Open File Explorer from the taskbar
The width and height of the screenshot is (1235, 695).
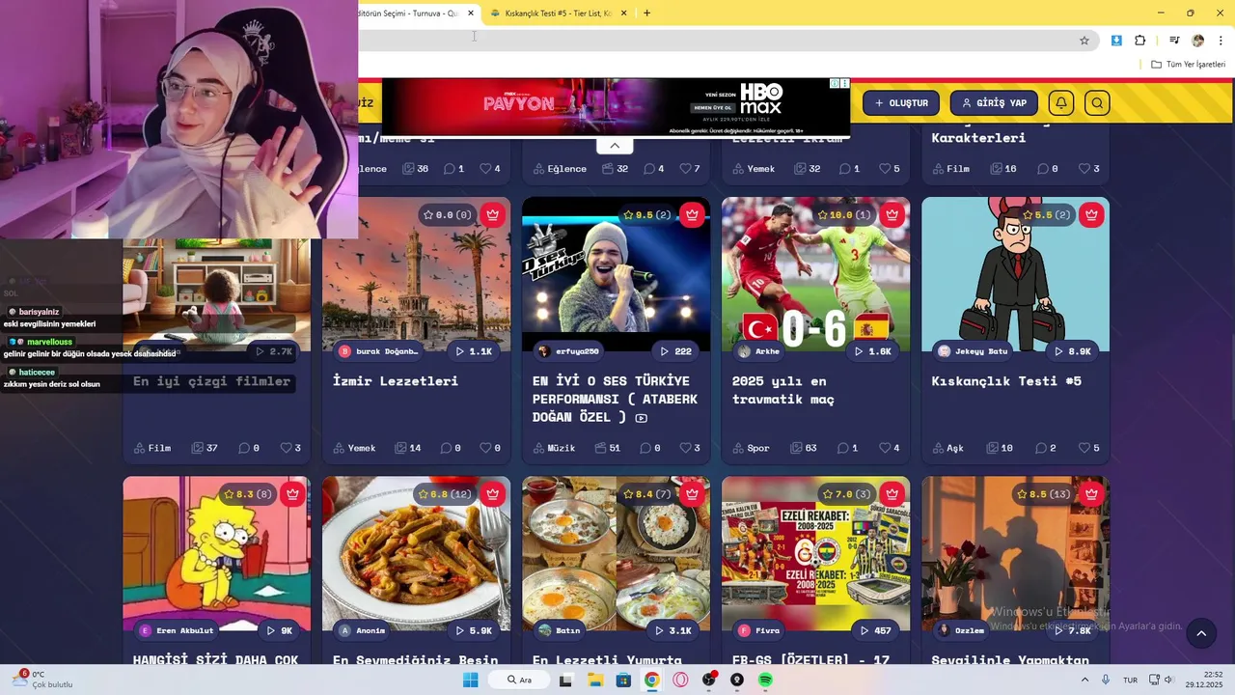[595, 681]
